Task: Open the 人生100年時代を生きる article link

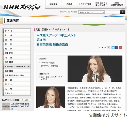Action: pos(20,106)
